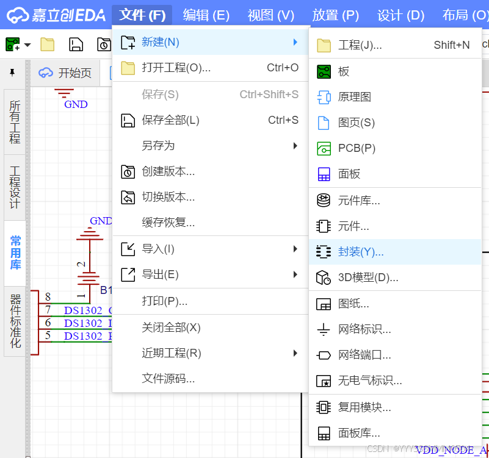The image size is (489, 458).
Task: Click the import arrow icon beside 导入
Action: pos(128,249)
